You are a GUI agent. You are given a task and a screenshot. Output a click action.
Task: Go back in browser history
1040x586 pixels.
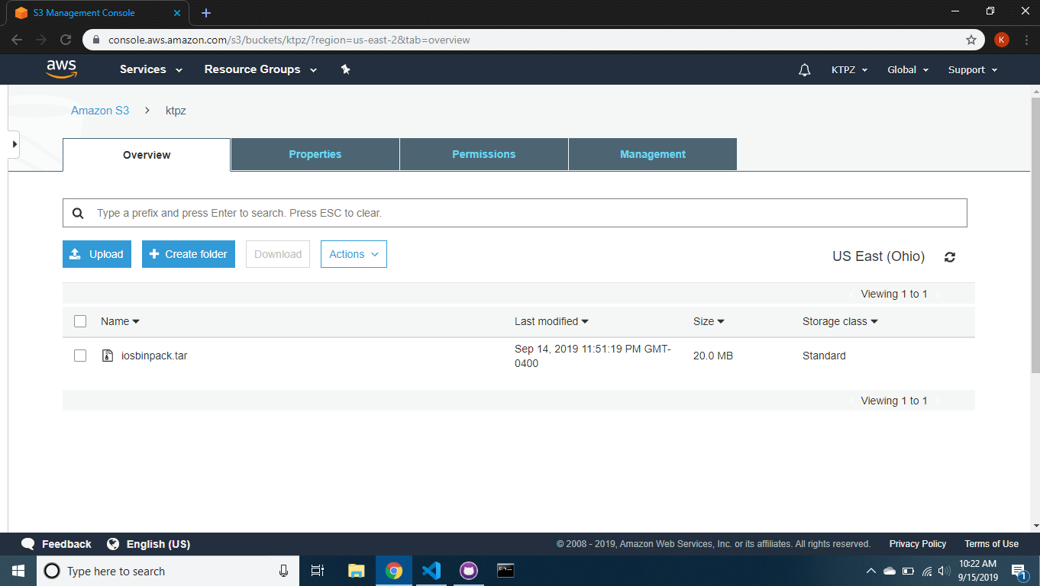[18, 40]
